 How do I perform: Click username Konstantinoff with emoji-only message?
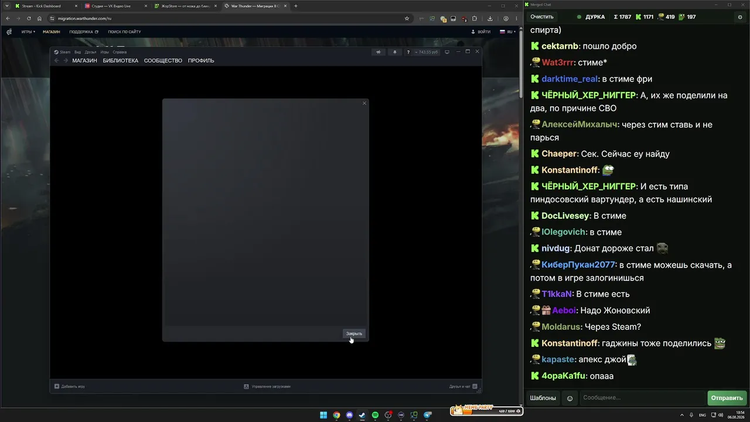pos(570,170)
